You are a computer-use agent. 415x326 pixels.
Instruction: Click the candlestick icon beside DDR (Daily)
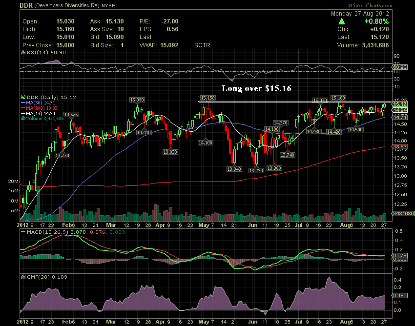pyautogui.click(x=23, y=98)
